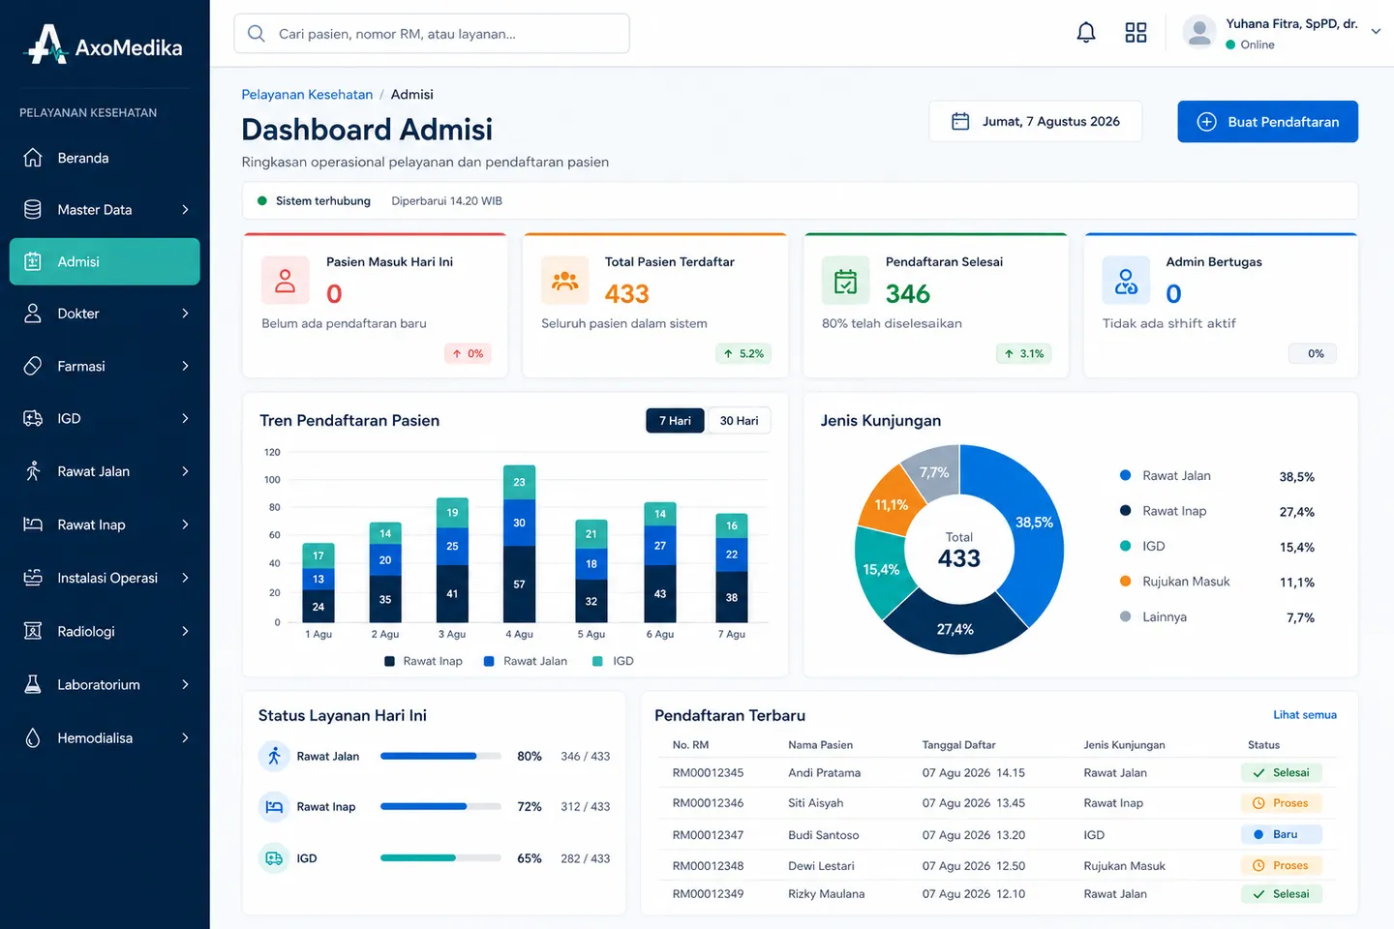Click the IGD ambulance icon in sidebar
1394x929 pixels.
tap(33, 418)
